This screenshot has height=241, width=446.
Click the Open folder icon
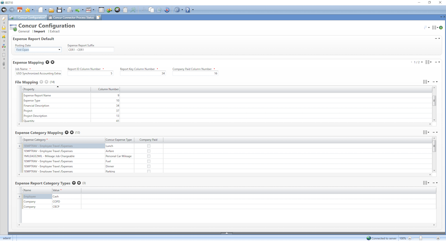tap(51, 10)
